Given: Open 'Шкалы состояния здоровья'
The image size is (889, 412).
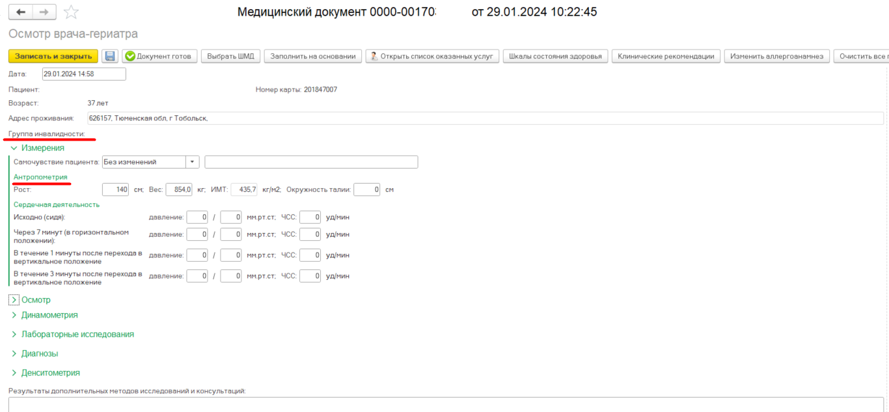Looking at the screenshot, I should (x=555, y=57).
